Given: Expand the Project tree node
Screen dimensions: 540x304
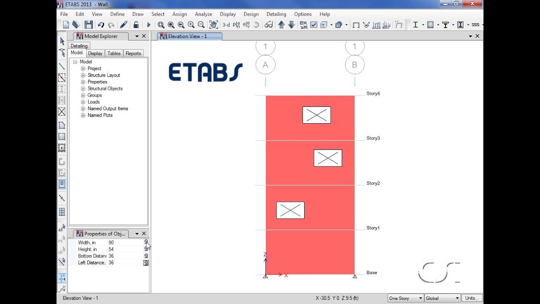Looking at the screenshot, I should (x=83, y=68).
